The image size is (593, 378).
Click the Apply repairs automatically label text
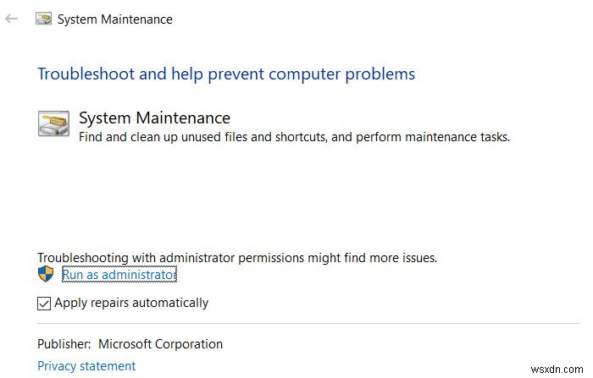[x=131, y=303]
